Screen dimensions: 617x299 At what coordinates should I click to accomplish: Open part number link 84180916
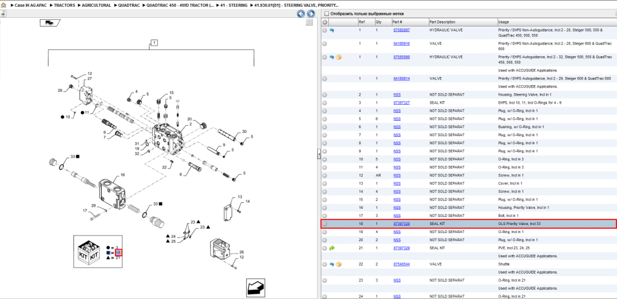[402, 44]
